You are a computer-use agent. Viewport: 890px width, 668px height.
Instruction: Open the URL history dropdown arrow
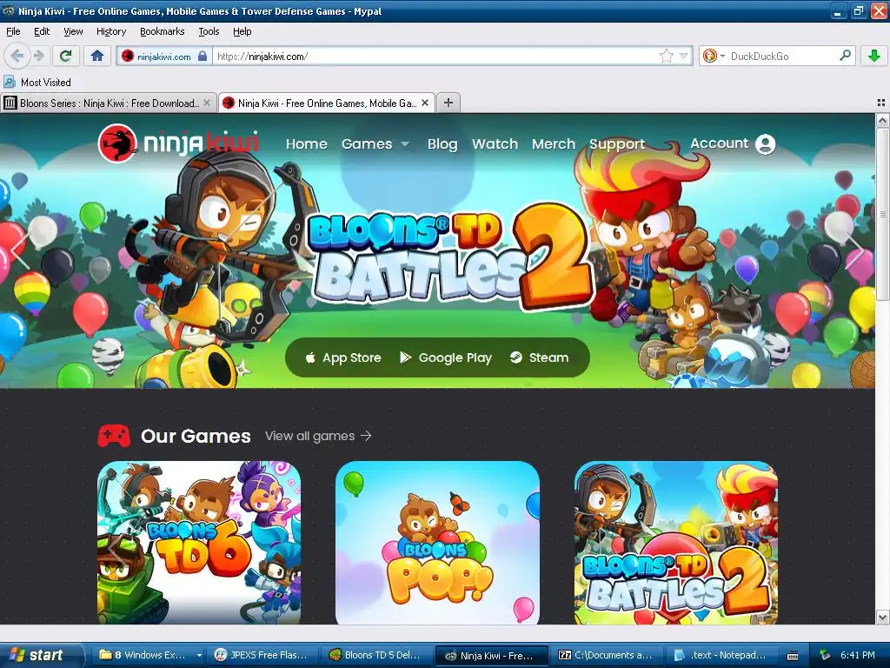click(683, 56)
